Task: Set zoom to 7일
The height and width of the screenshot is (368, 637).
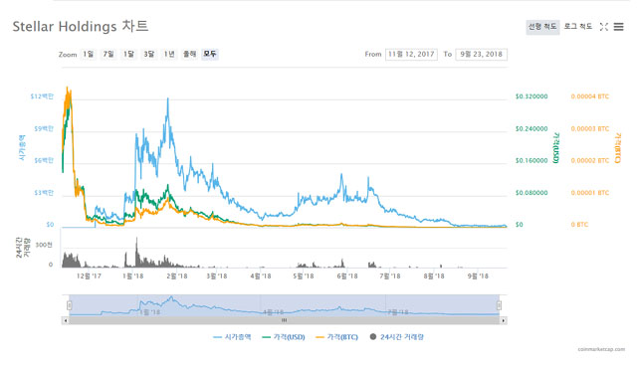Action: pos(108,54)
